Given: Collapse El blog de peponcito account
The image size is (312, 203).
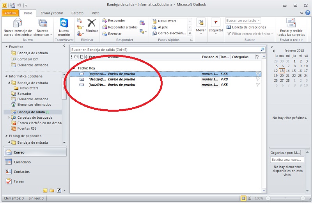Looking at the screenshot, I should pyautogui.click(x=6, y=136).
